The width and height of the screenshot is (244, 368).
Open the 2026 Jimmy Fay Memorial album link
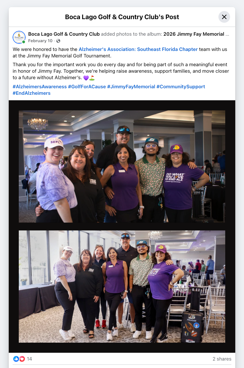(196, 34)
